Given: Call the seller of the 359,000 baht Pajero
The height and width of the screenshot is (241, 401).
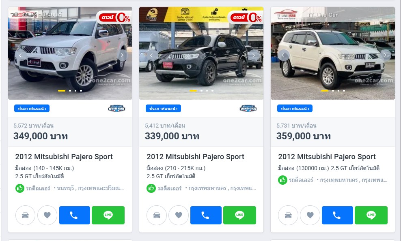Looking at the screenshot, I should click(337, 215).
